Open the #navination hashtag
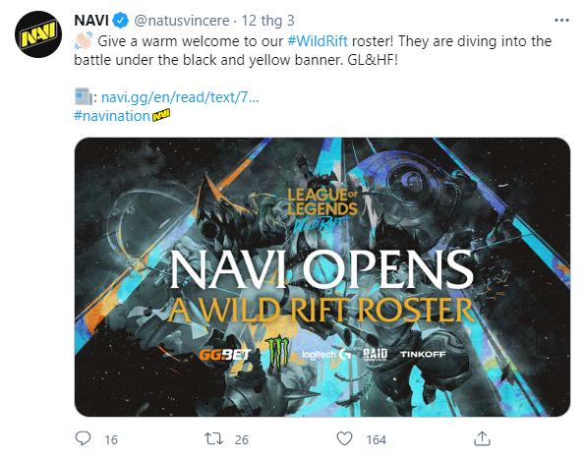The width and height of the screenshot is (585, 459). tap(112, 116)
